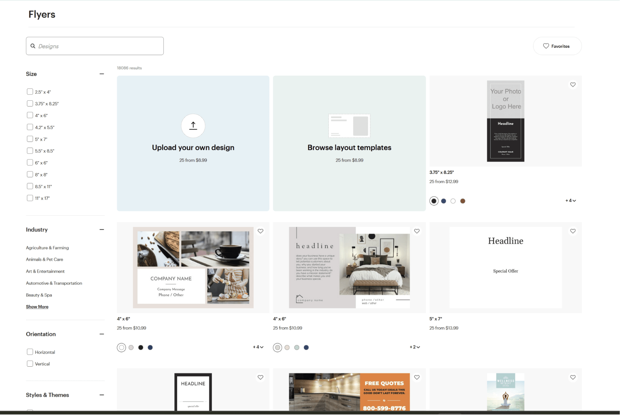620x415 pixels.
Task: Click the heart icon on the coffee shop flyer
Action: (x=260, y=231)
